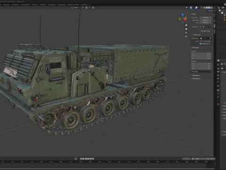Open the Properties editor type dropdown
226x170 pixels.
tap(218, 60)
